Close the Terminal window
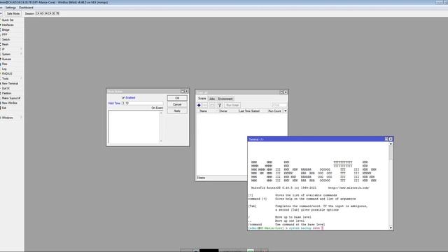The image size is (448, 252). 391,139
